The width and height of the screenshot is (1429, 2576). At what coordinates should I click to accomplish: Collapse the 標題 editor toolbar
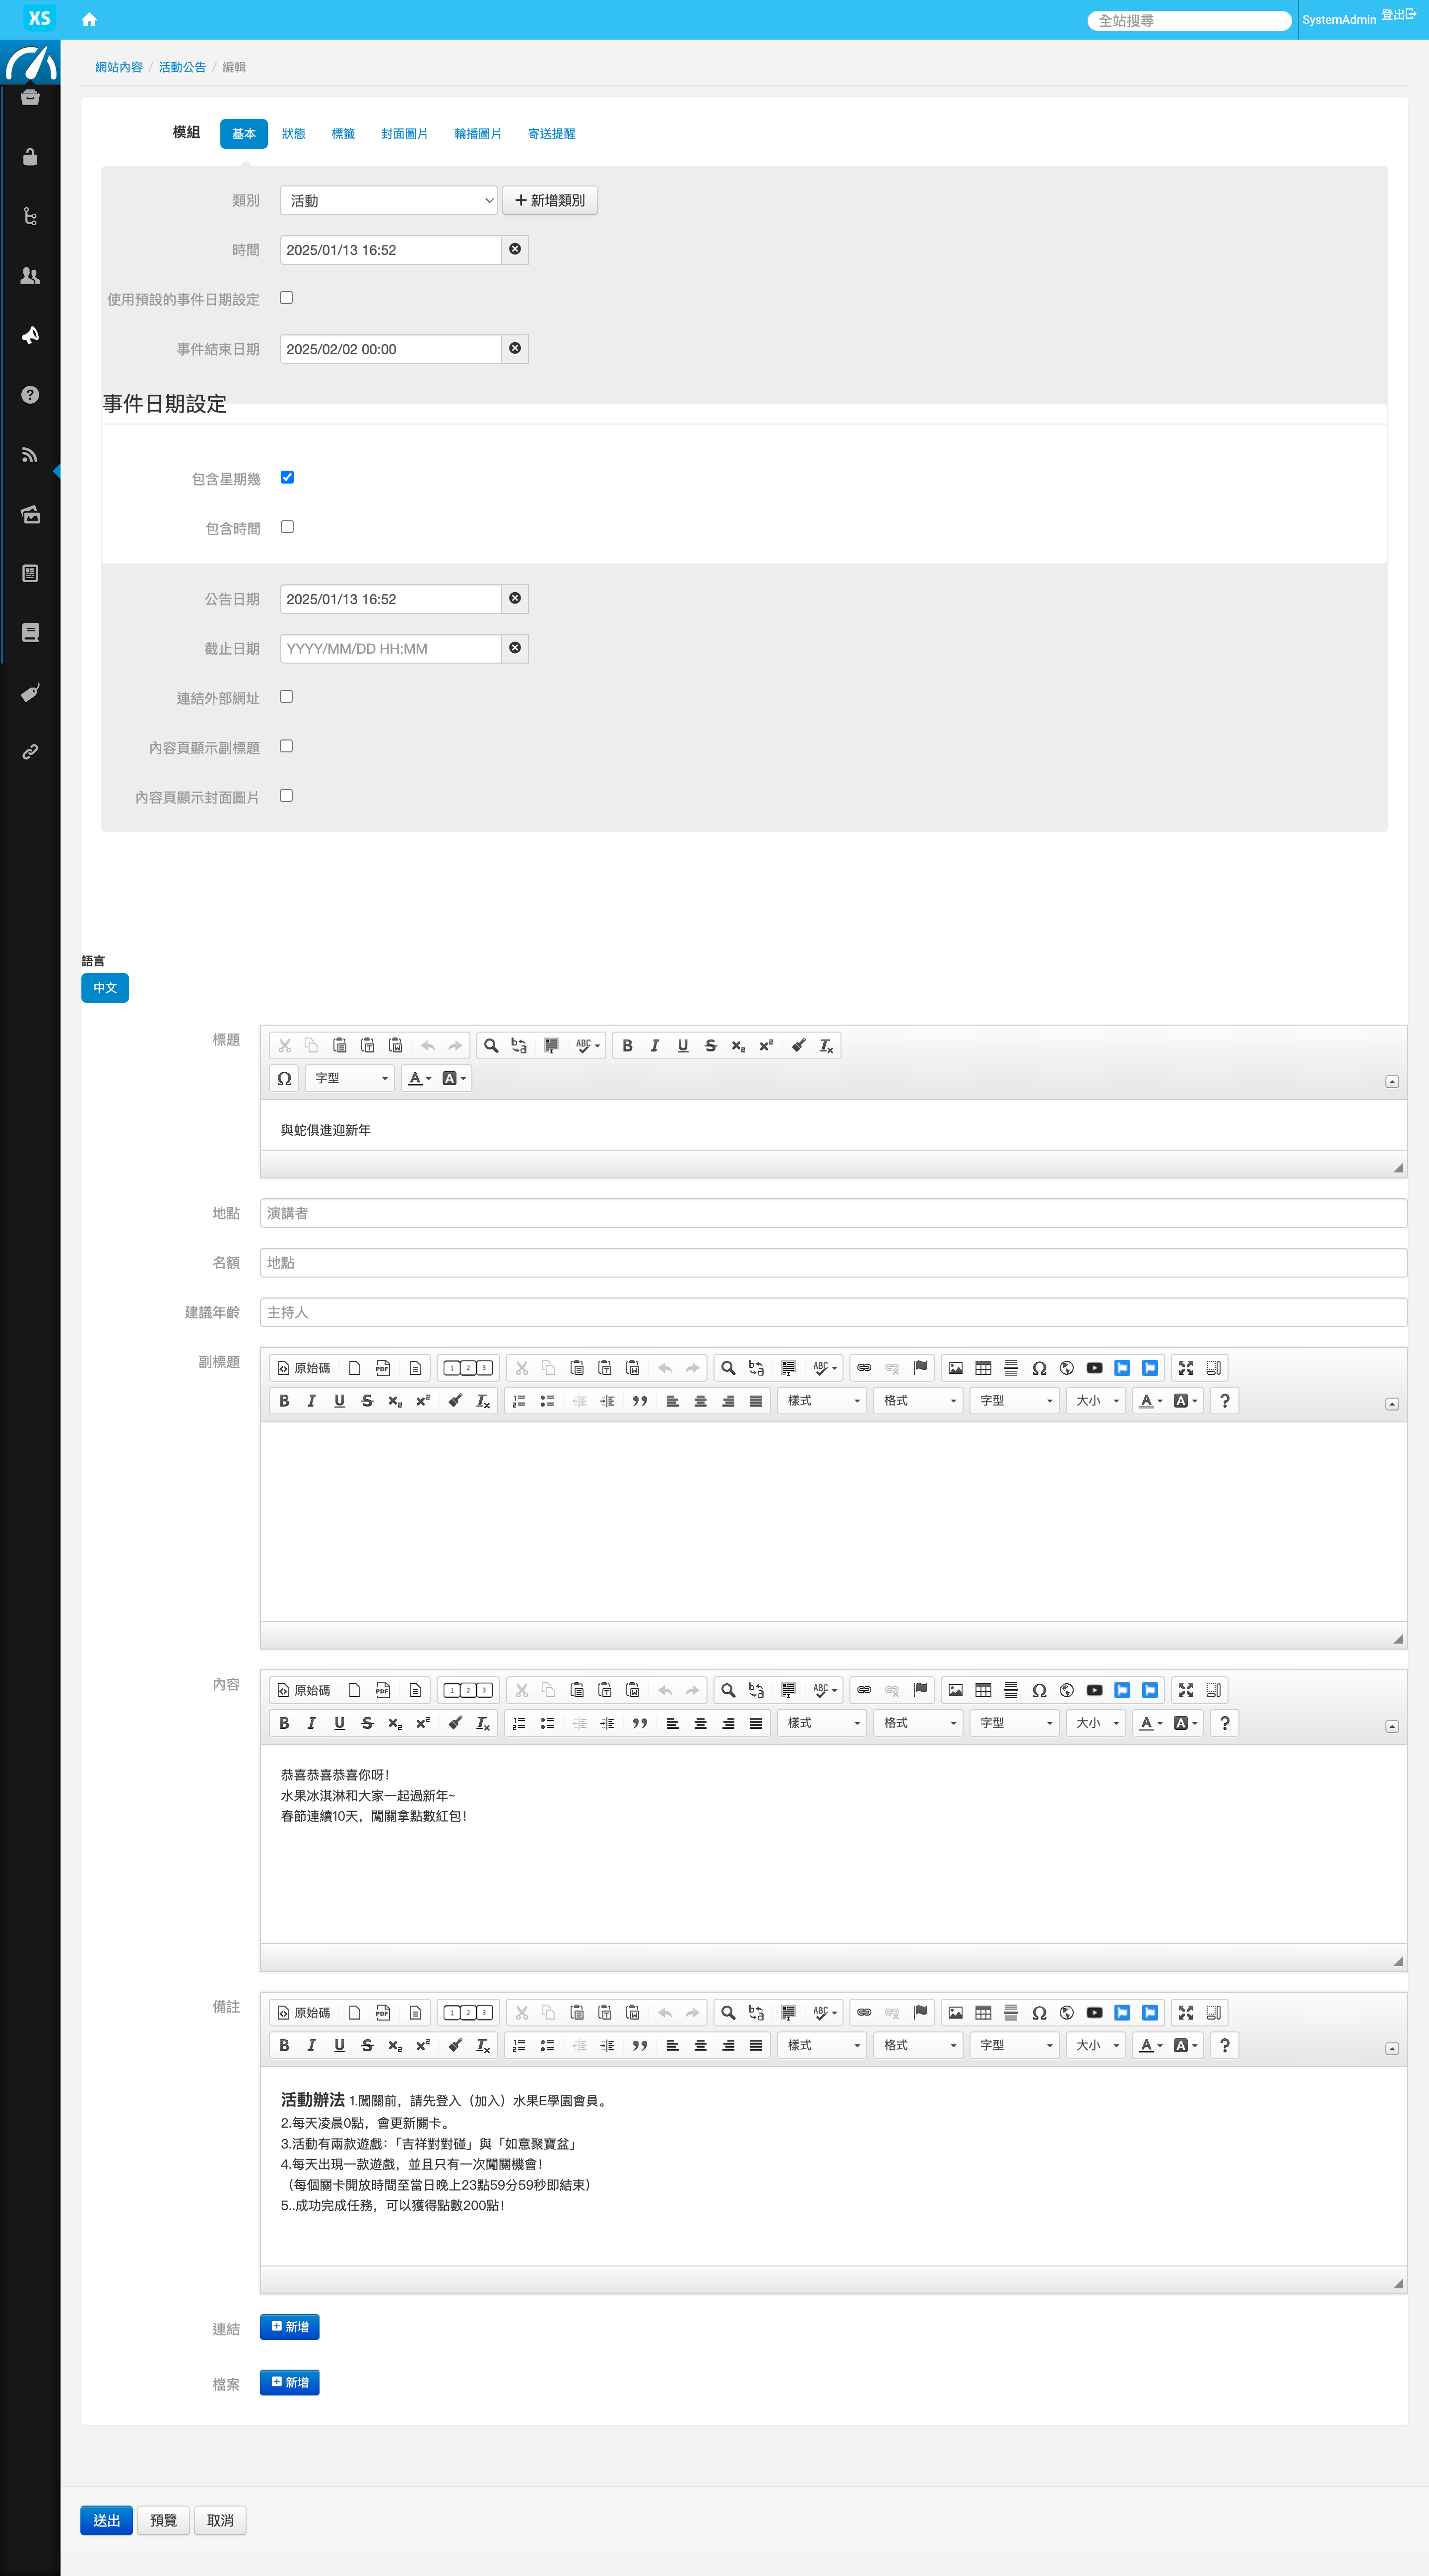click(x=1392, y=1082)
